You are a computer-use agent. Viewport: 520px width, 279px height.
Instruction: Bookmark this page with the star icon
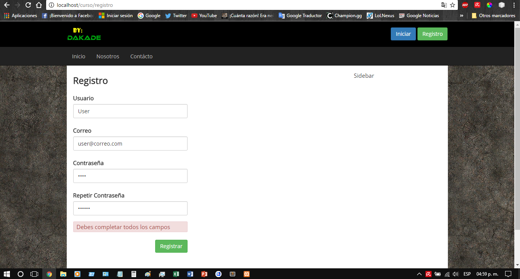click(453, 5)
